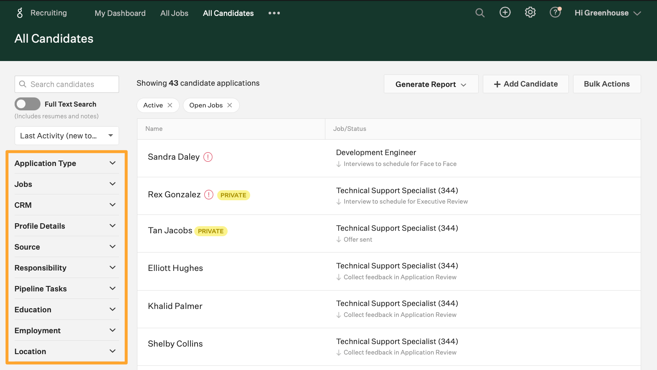
Task: Click Collect feedback status for Khalid Palmer
Action: [400, 315]
